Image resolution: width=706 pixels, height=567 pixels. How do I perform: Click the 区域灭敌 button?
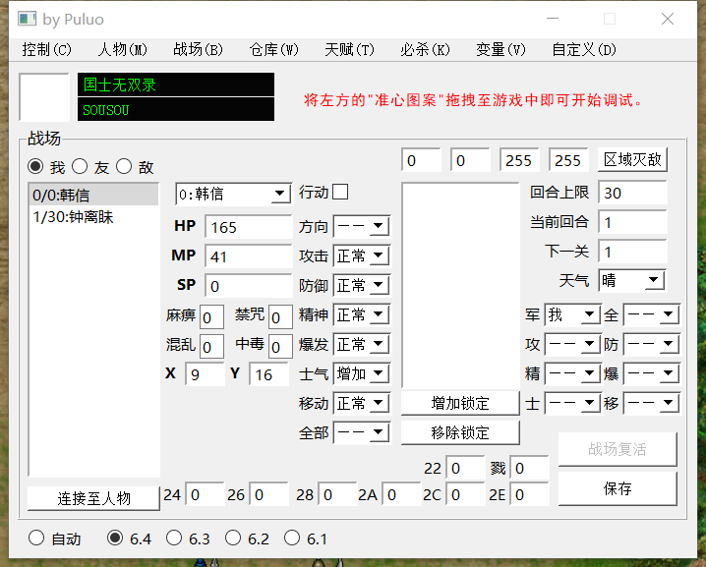[x=632, y=159]
